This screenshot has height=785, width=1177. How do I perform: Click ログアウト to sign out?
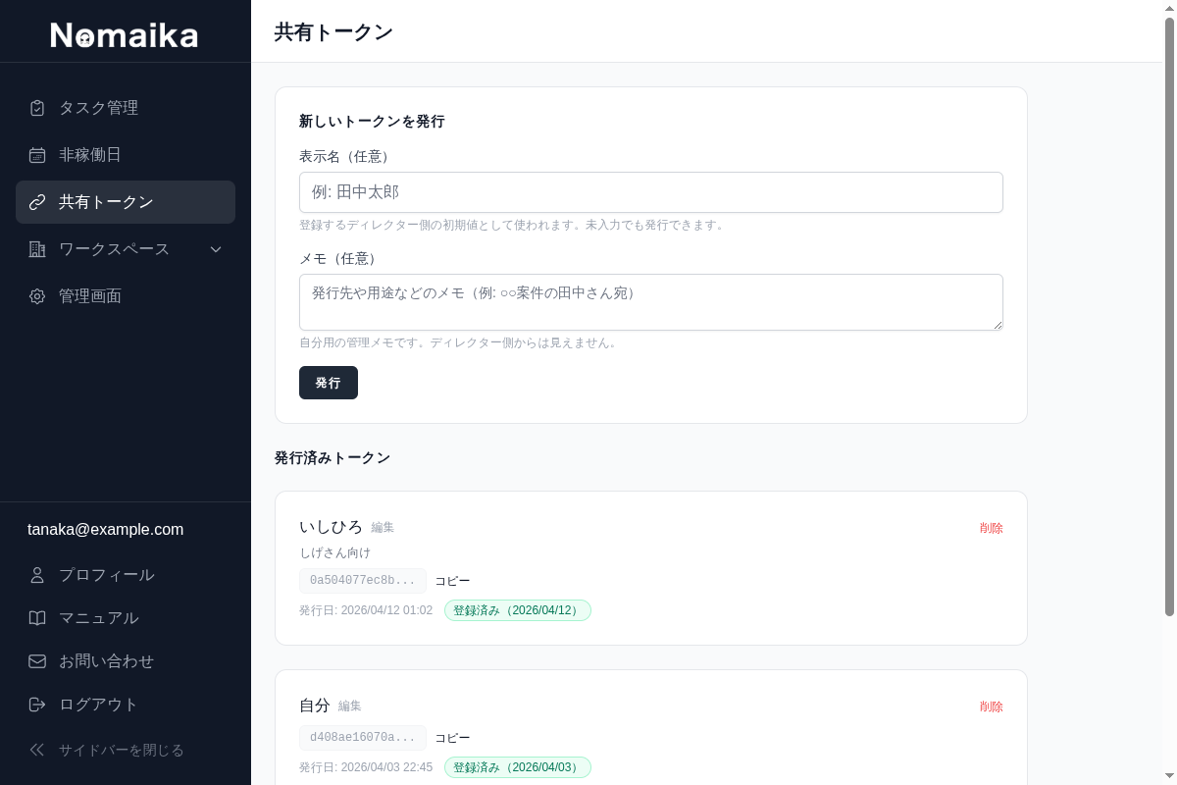126,705
